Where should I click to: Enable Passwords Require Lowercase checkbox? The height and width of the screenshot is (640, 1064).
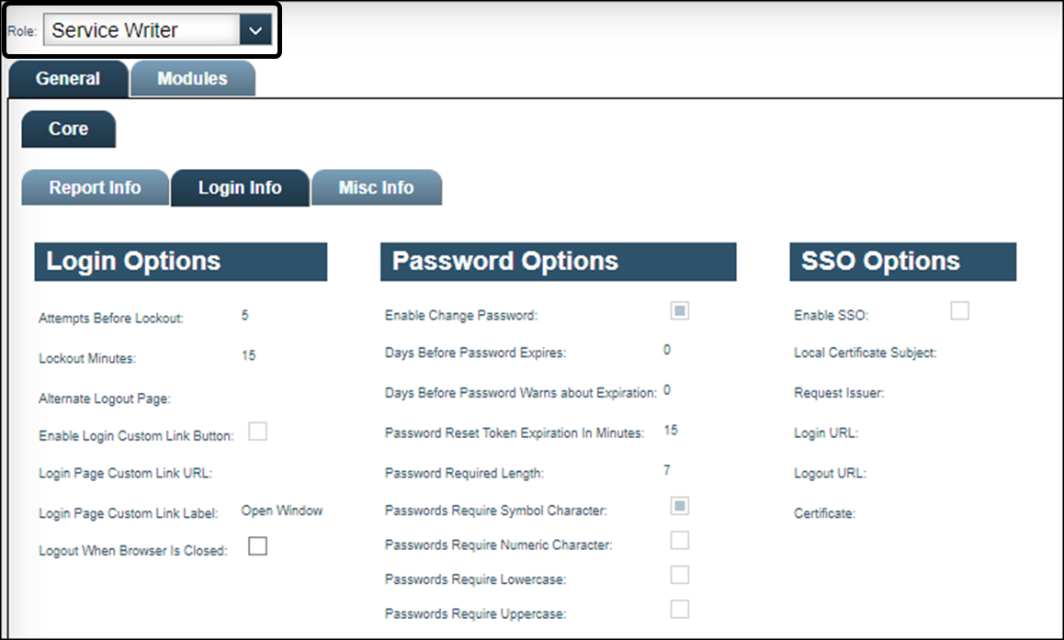click(680, 575)
